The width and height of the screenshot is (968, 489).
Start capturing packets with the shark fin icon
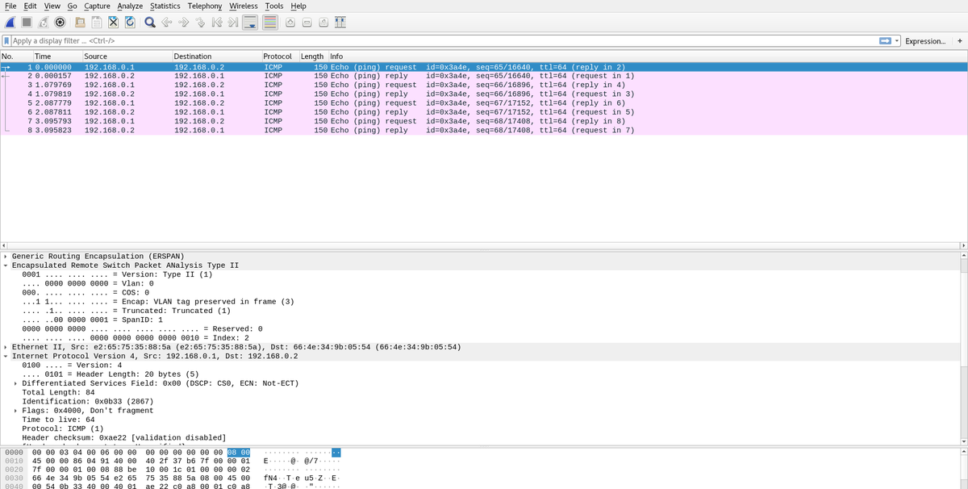coord(11,23)
